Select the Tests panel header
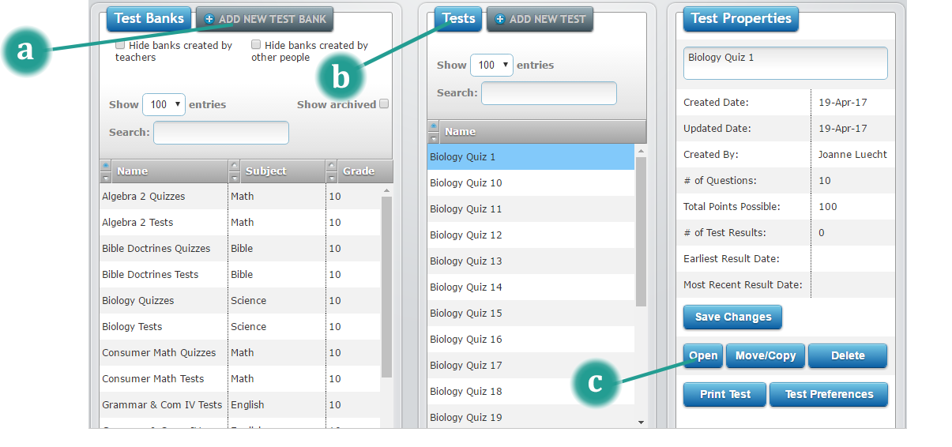The width and height of the screenshot is (952, 447). click(458, 18)
